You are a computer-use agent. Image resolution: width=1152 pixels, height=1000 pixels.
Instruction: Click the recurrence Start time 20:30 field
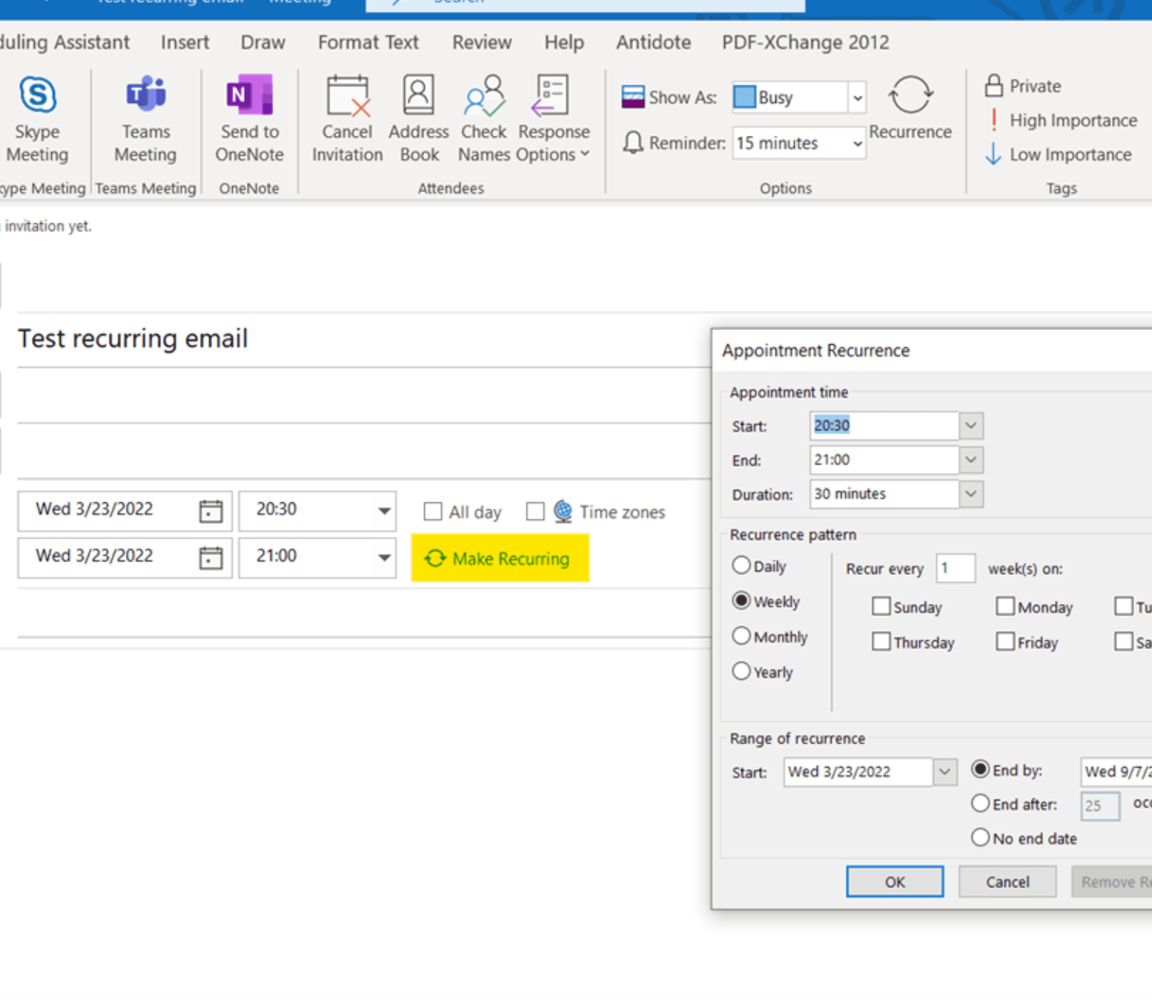884,426
